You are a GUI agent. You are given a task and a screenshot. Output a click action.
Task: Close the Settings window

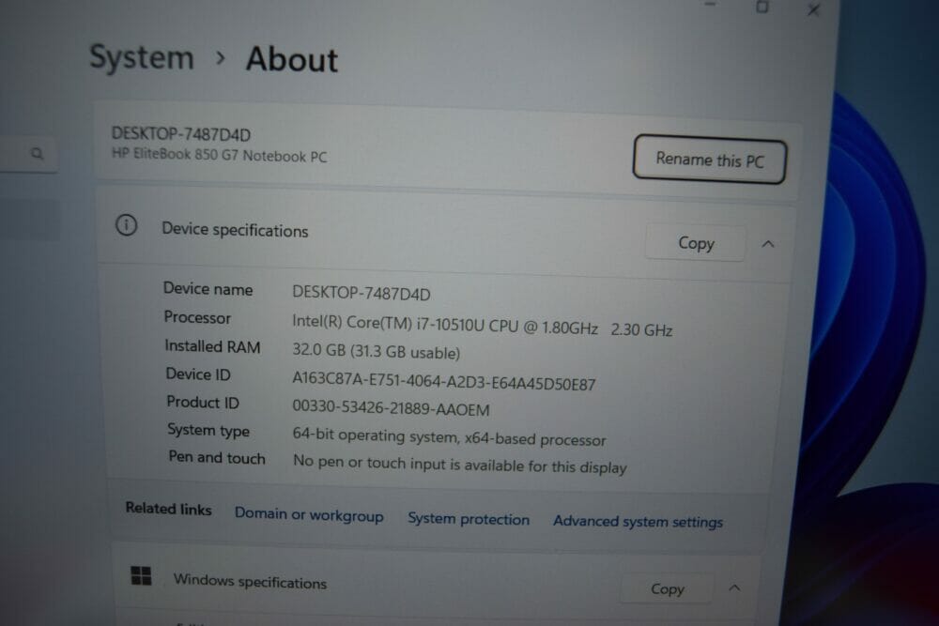tap(812, 9)
